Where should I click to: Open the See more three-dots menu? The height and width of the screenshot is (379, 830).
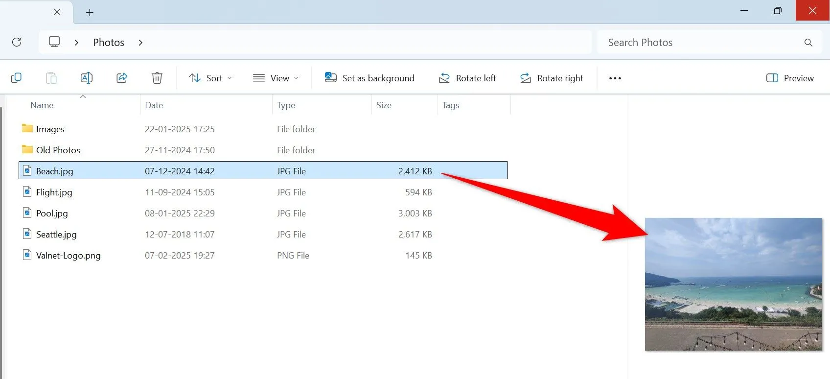coord(615,78)
